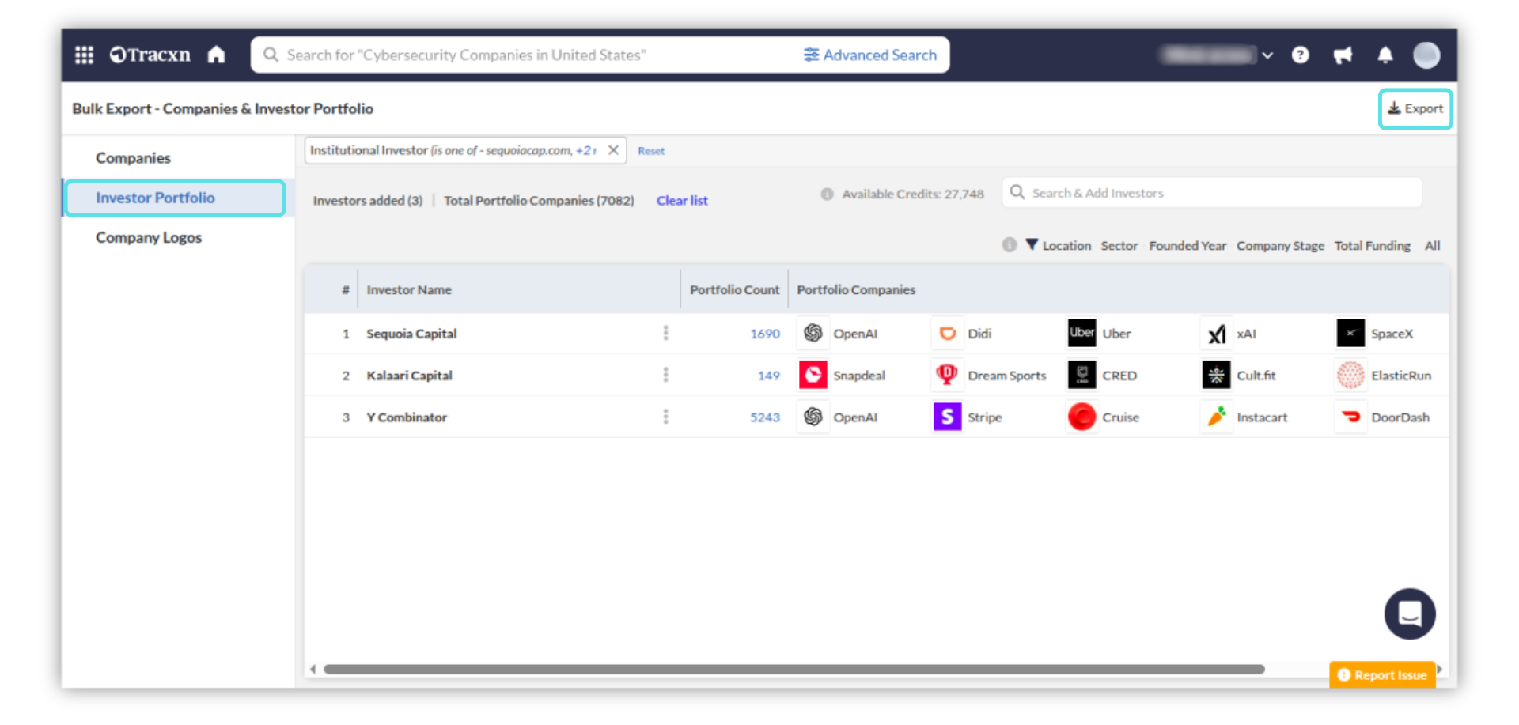The width and height of the screenshot is (1519, 725).
Task: Switch to the Company Logos section
Action: coord(149,237)
